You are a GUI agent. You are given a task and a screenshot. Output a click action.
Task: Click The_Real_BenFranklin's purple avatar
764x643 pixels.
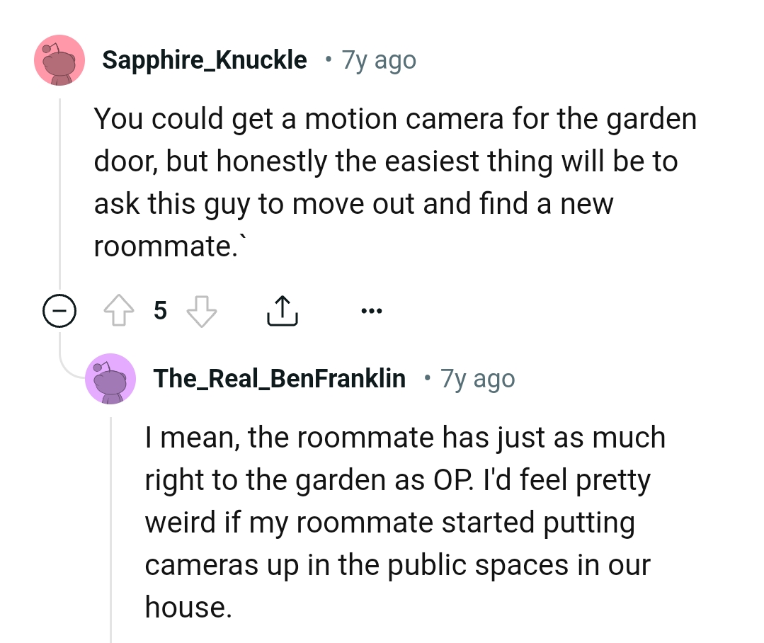point(110,379)
